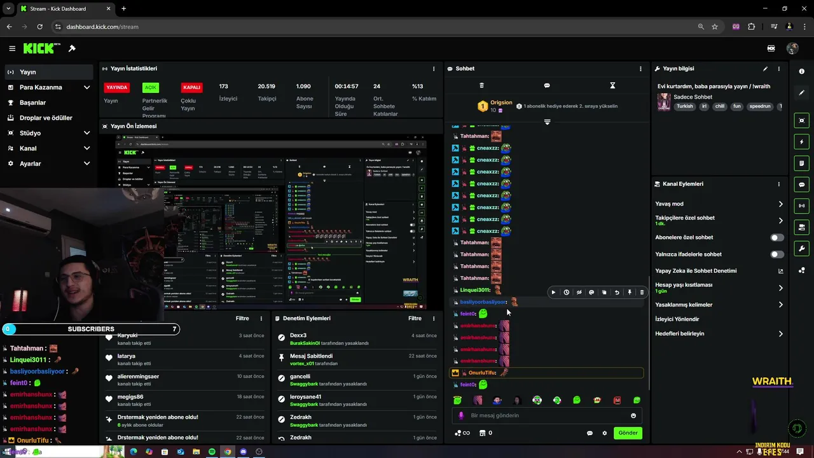Image resolution: width=814 pixels, height=458 pixels.
Task: Open İzleyici Yönlendir action
Action: (719, 319)
